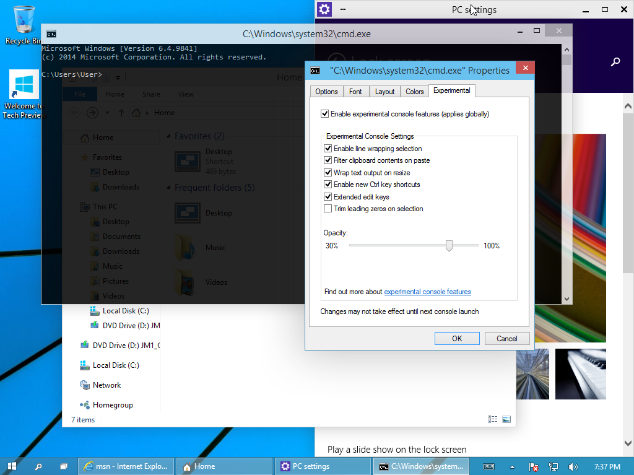Expand the ellipsis menu in PC settings title bar

[343, 9]
